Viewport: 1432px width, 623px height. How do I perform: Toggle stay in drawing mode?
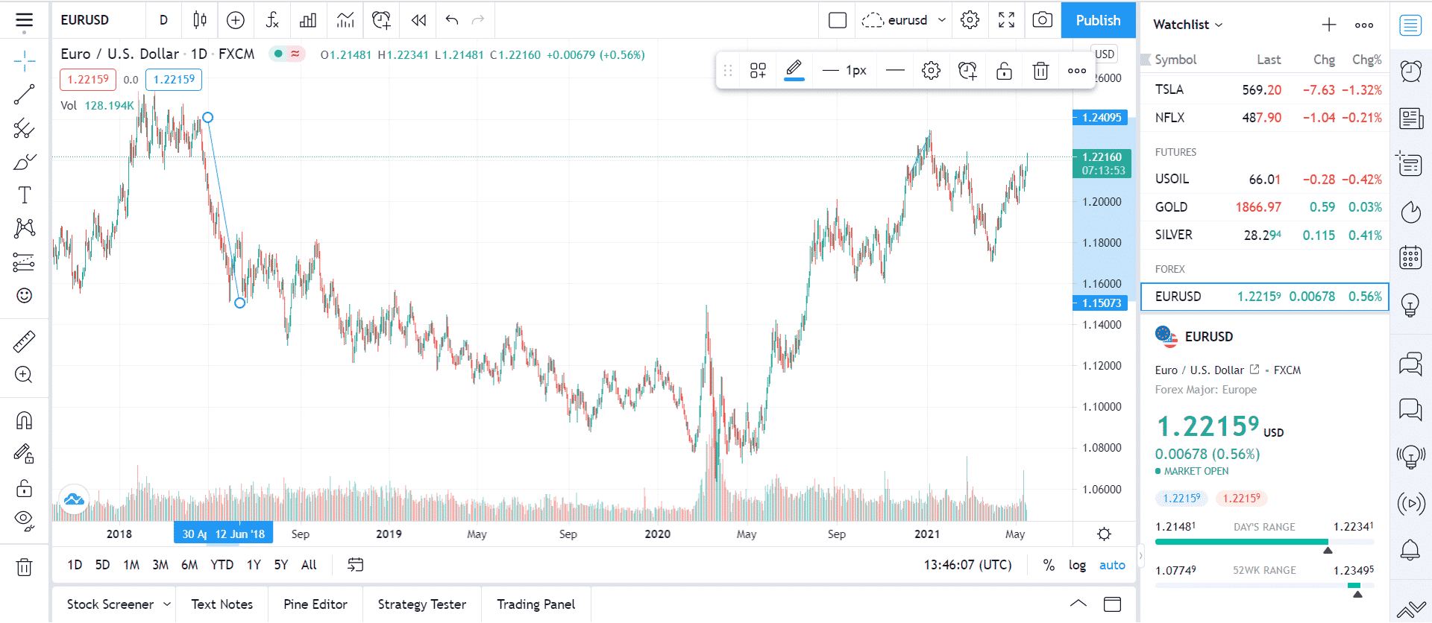[24, 454]
